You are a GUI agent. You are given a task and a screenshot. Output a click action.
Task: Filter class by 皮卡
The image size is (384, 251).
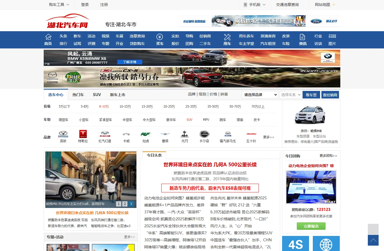point(257,120)
